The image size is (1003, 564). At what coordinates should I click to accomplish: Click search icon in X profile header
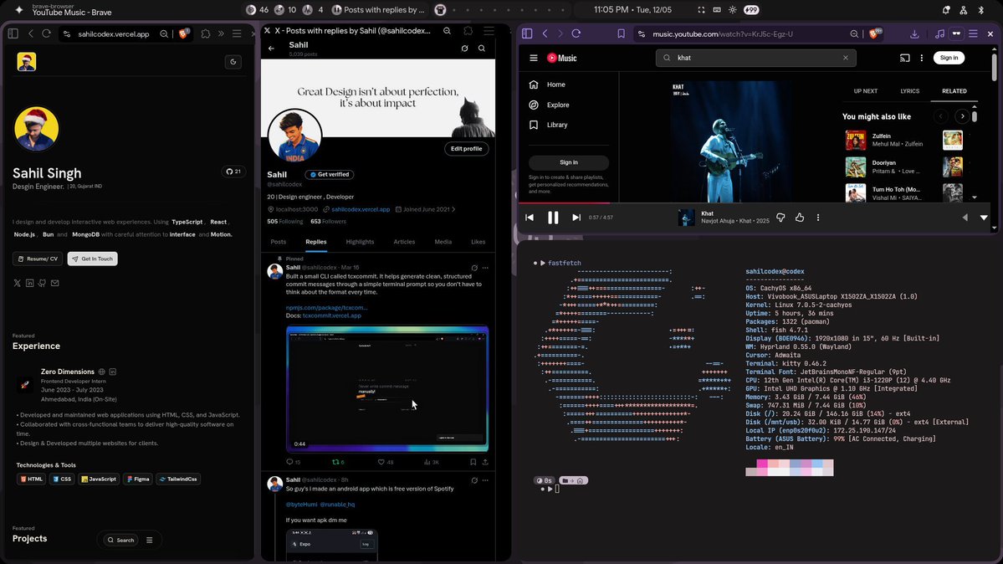coord(482,48)
